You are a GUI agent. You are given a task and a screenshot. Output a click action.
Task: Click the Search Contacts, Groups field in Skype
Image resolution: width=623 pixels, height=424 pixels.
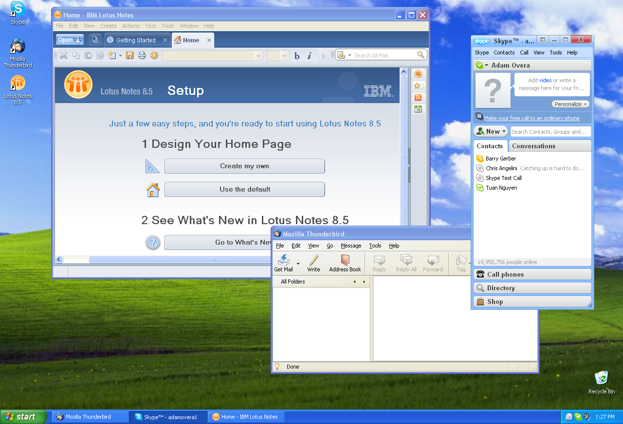[551, 131]
